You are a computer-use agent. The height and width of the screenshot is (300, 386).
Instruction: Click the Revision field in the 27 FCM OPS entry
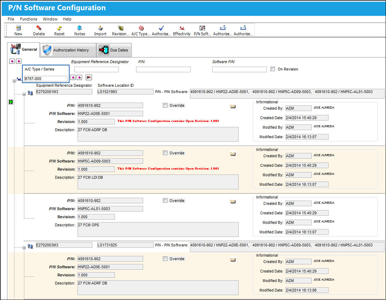pyautogui.click(x=96, y=216)
